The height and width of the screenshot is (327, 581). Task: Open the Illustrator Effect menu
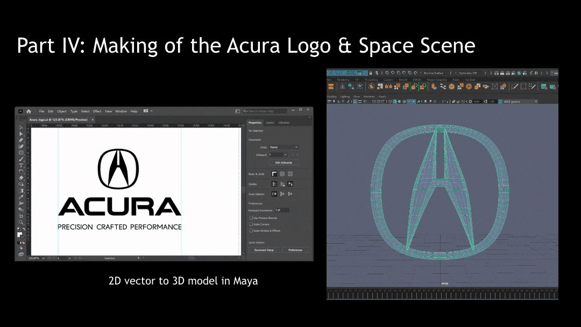(x=97, y=111)
